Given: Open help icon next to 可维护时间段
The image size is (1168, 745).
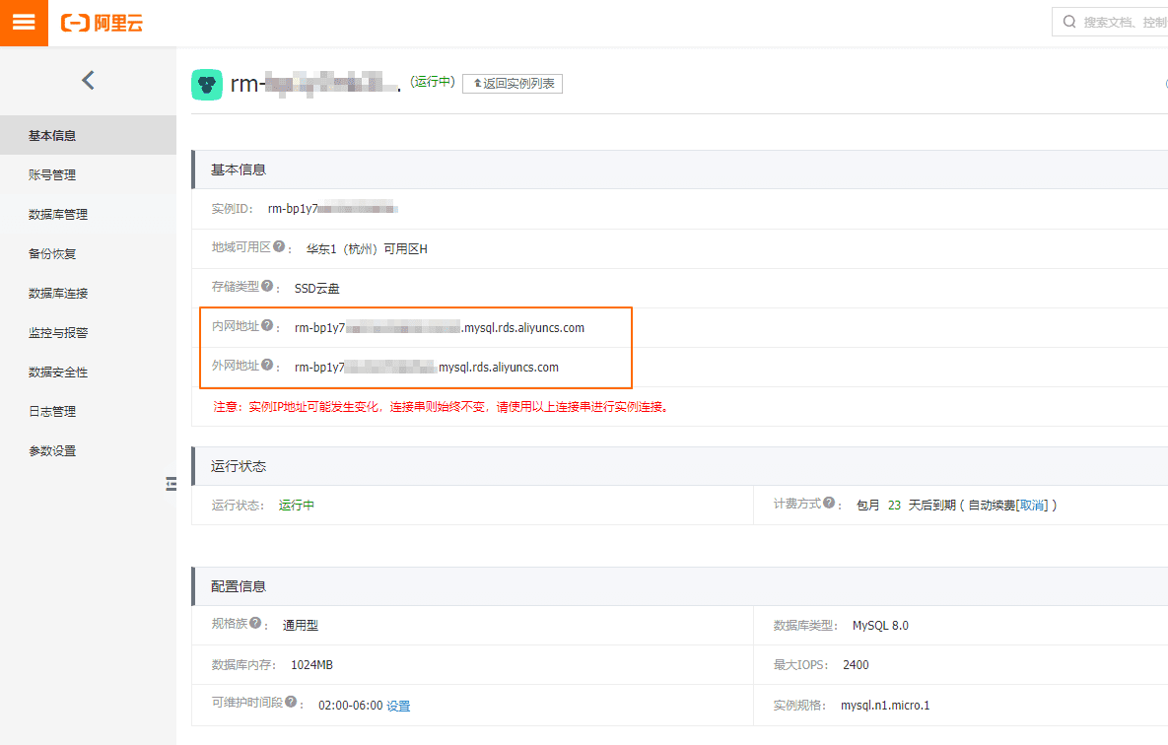Looking at the screenshot, I should coord(291,702).
